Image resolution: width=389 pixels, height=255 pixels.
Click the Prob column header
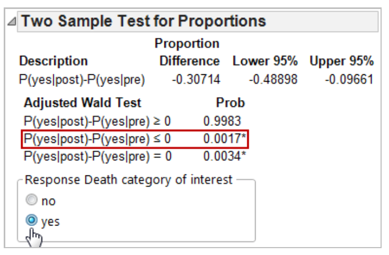230,103
